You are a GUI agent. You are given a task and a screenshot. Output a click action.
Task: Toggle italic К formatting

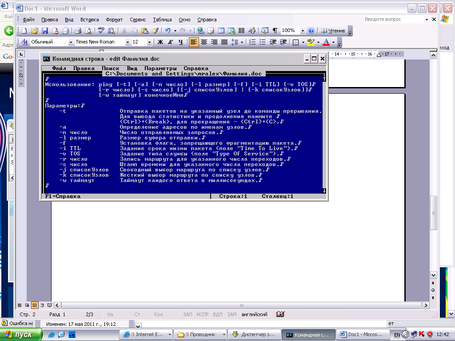click(x=170, y=42)
